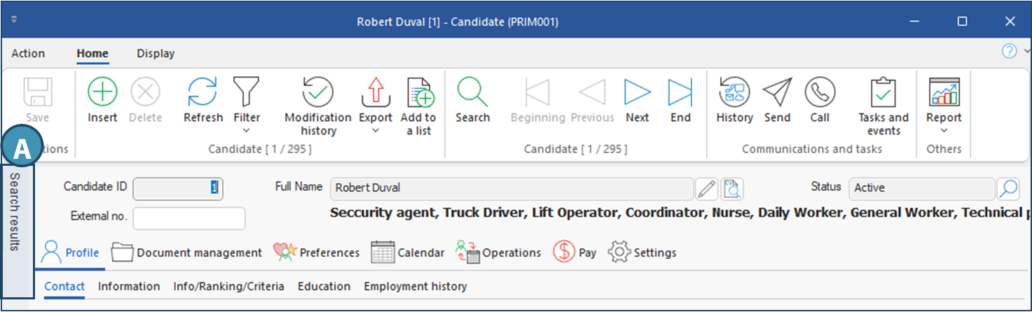Viewport: 1032px width, 312px height.
Task: Switch to the Display ribbon tab
Action: 156,54
